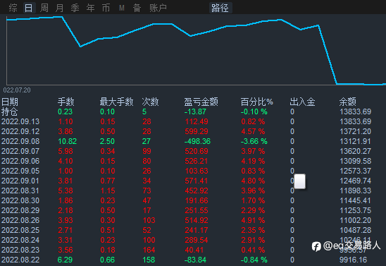The image size is (386, 266).
Task: Click the 2.50 max lots cell
Action: coord(107,141)
